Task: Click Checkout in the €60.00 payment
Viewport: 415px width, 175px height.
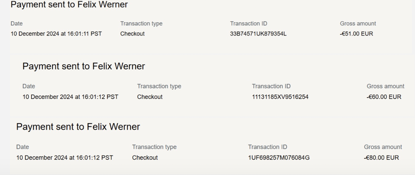Action: point(149,97)
